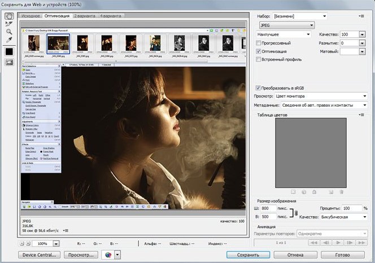Switch to the 4 варианта tab
This screenshot has height=263, width=375.
[x=110, y=16]
